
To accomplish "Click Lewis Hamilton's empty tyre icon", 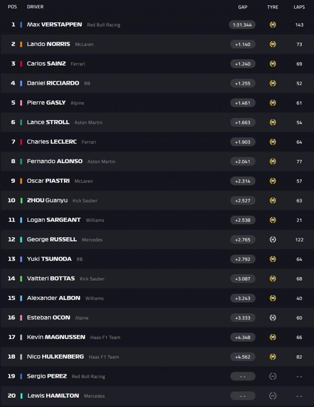I will pyautogui.click(x=273, y=396).
